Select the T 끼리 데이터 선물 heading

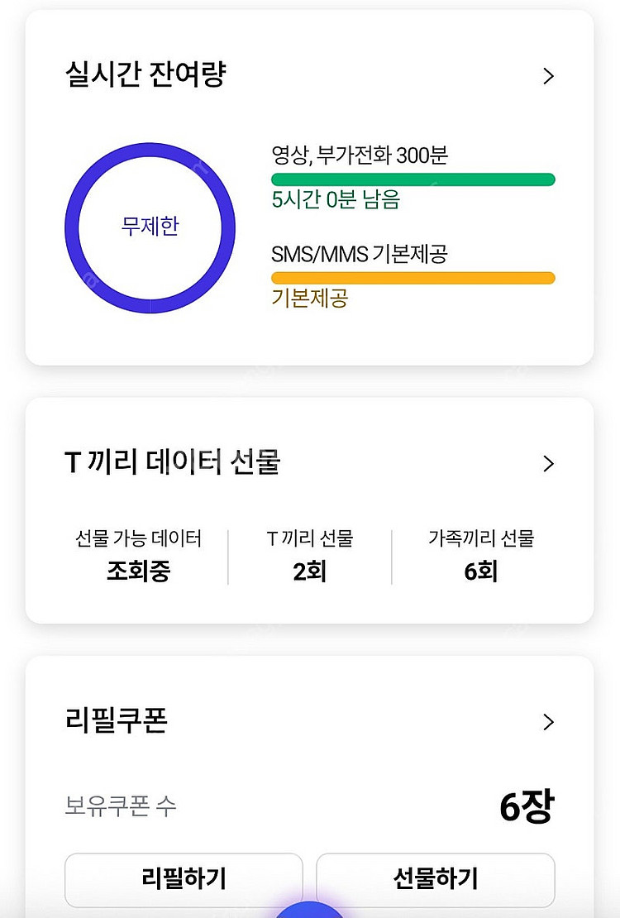tap(172, 462)
